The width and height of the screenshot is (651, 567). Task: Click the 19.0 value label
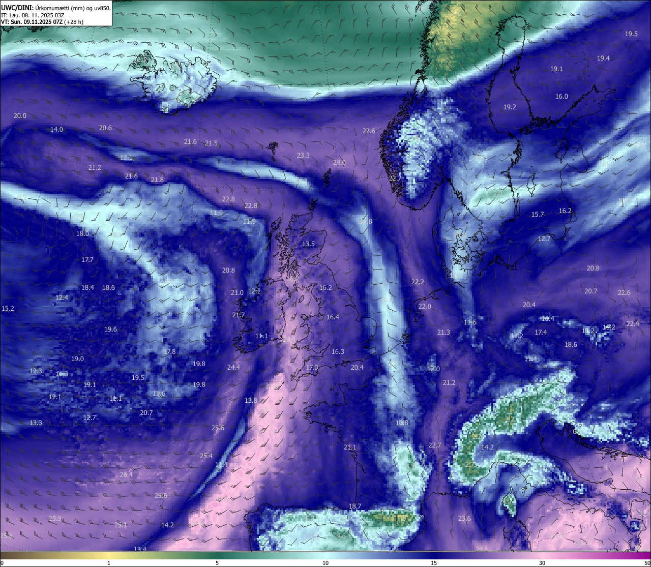[x=77, y=359]
